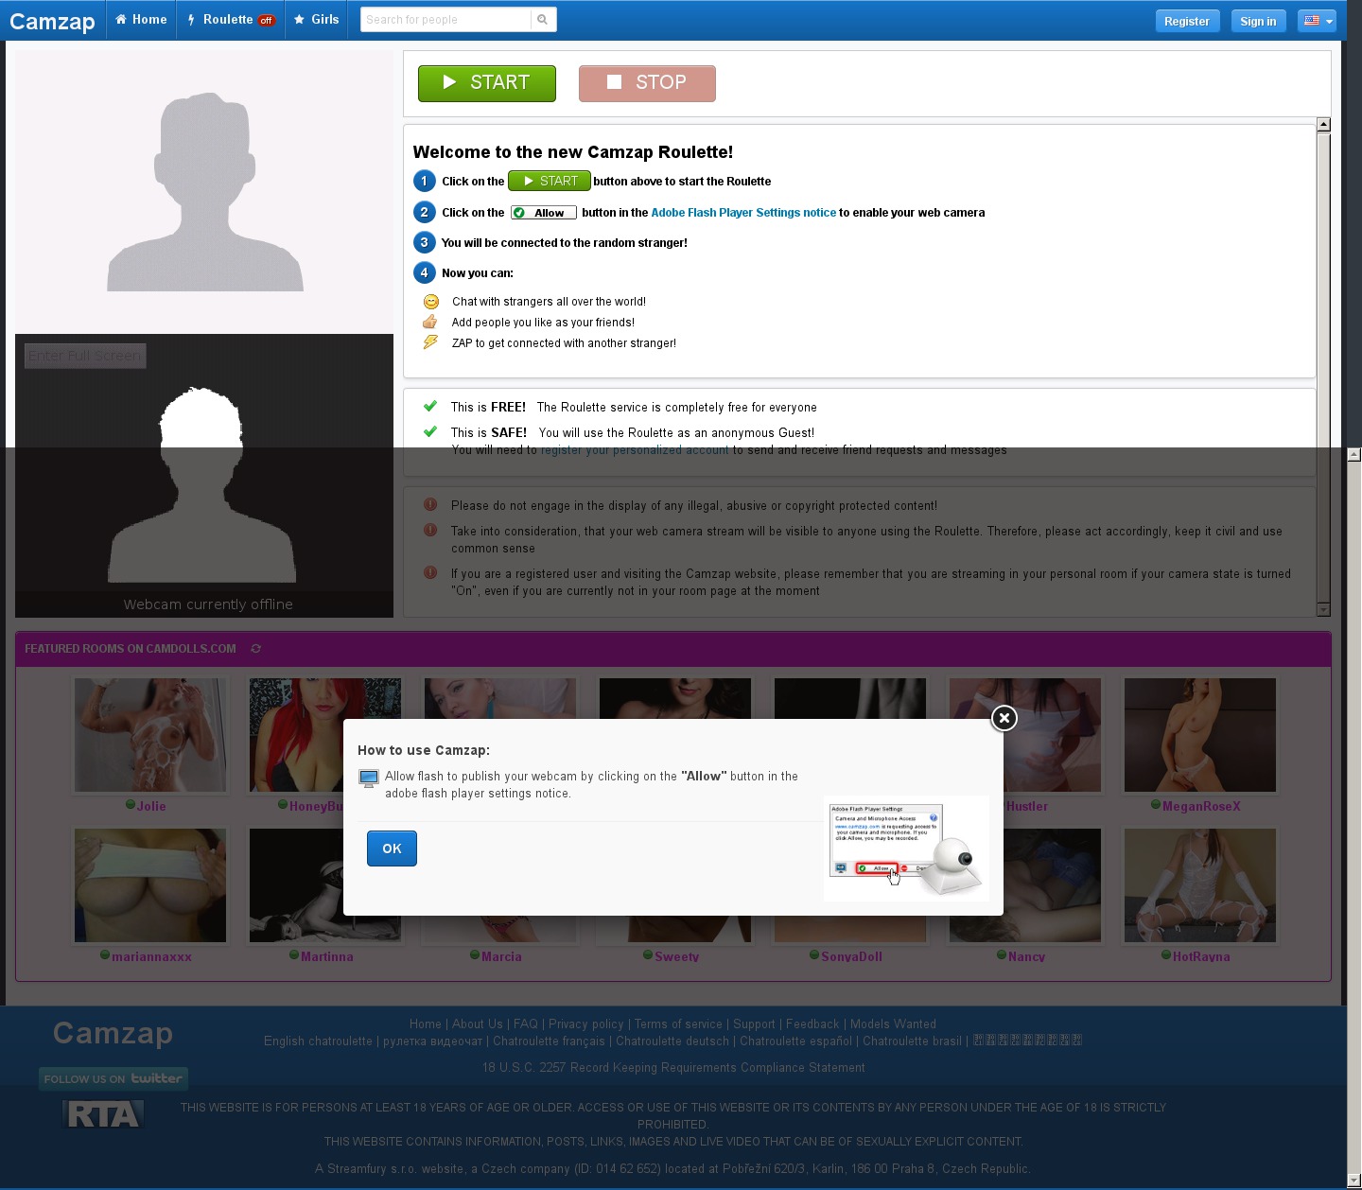Open the Girls menu item
Screen dimensions: 1362x1190
317,20
